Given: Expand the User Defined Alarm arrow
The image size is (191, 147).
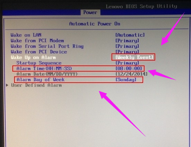Looking at the screenshot, I should coord(7,85).
